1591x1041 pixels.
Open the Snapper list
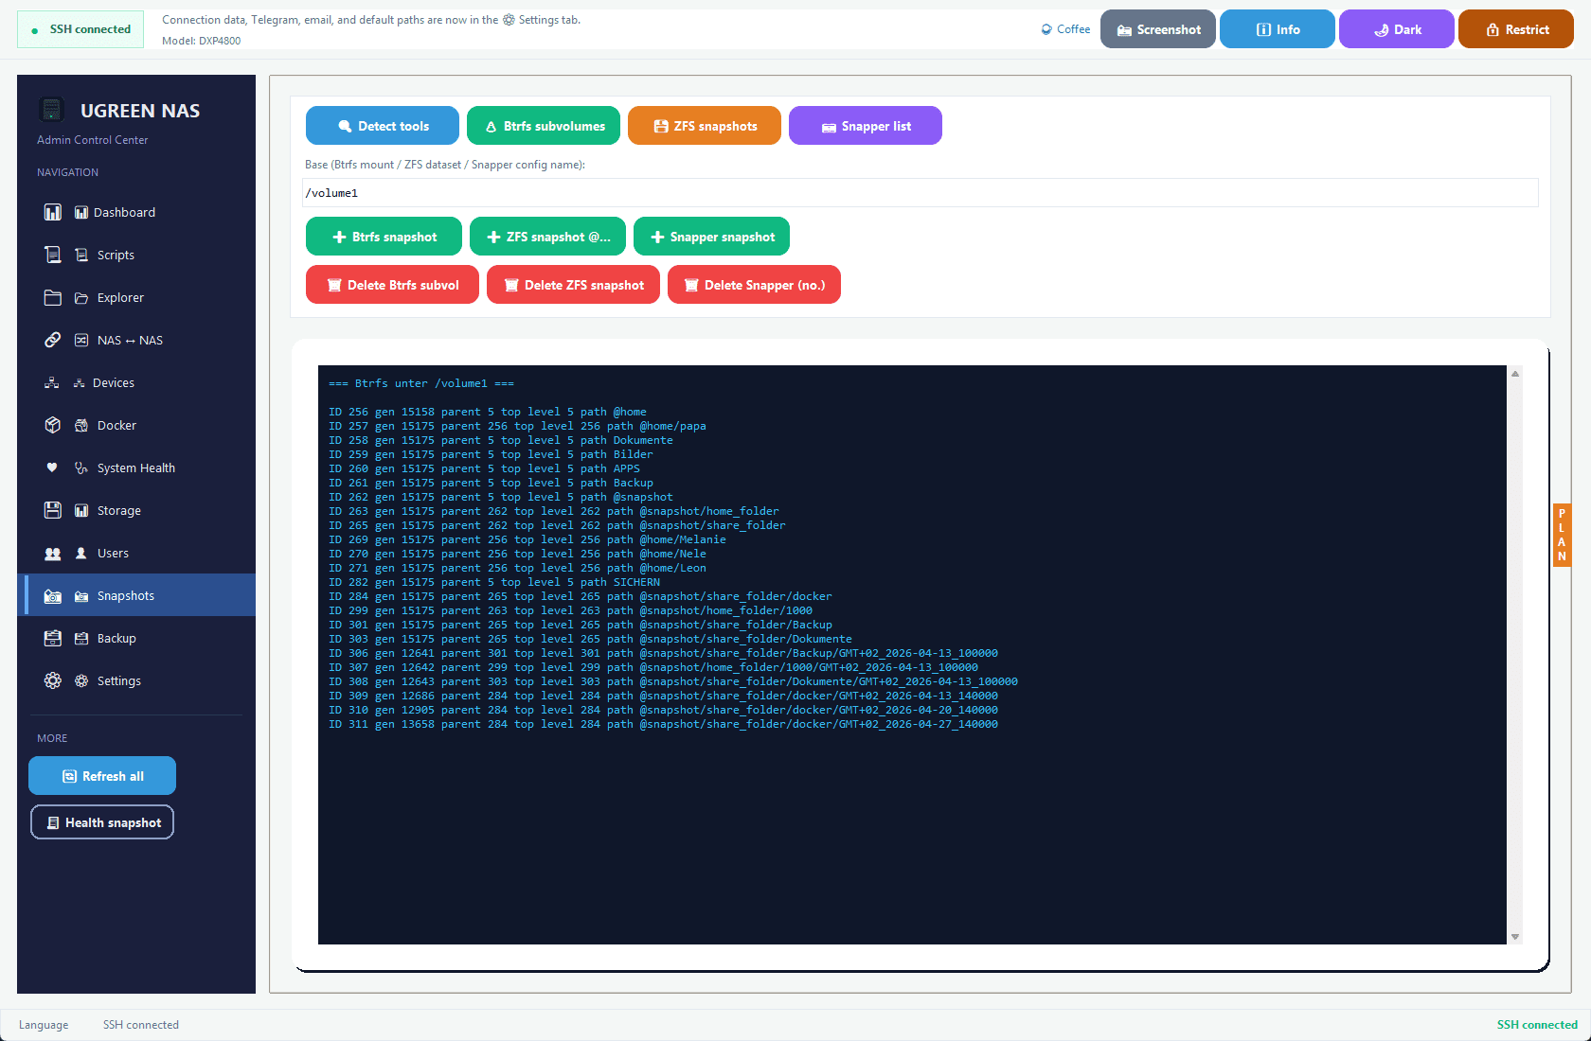click(866, 126)
